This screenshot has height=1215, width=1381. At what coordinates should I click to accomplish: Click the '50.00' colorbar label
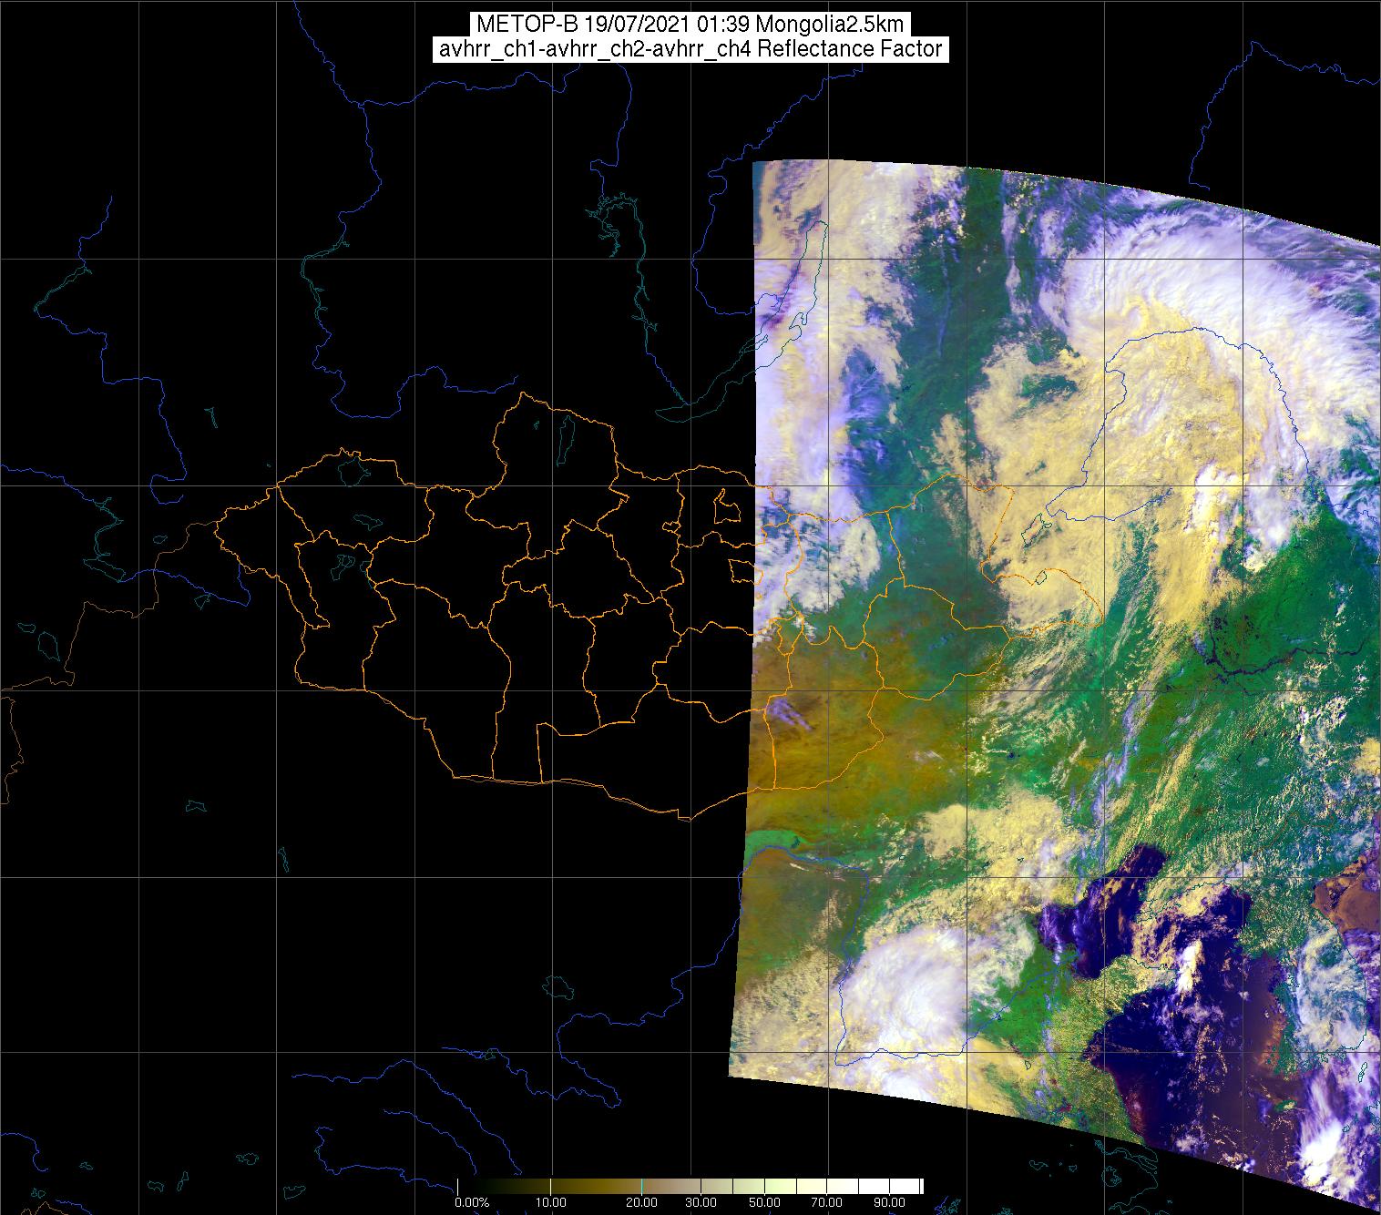(765, 1203)
